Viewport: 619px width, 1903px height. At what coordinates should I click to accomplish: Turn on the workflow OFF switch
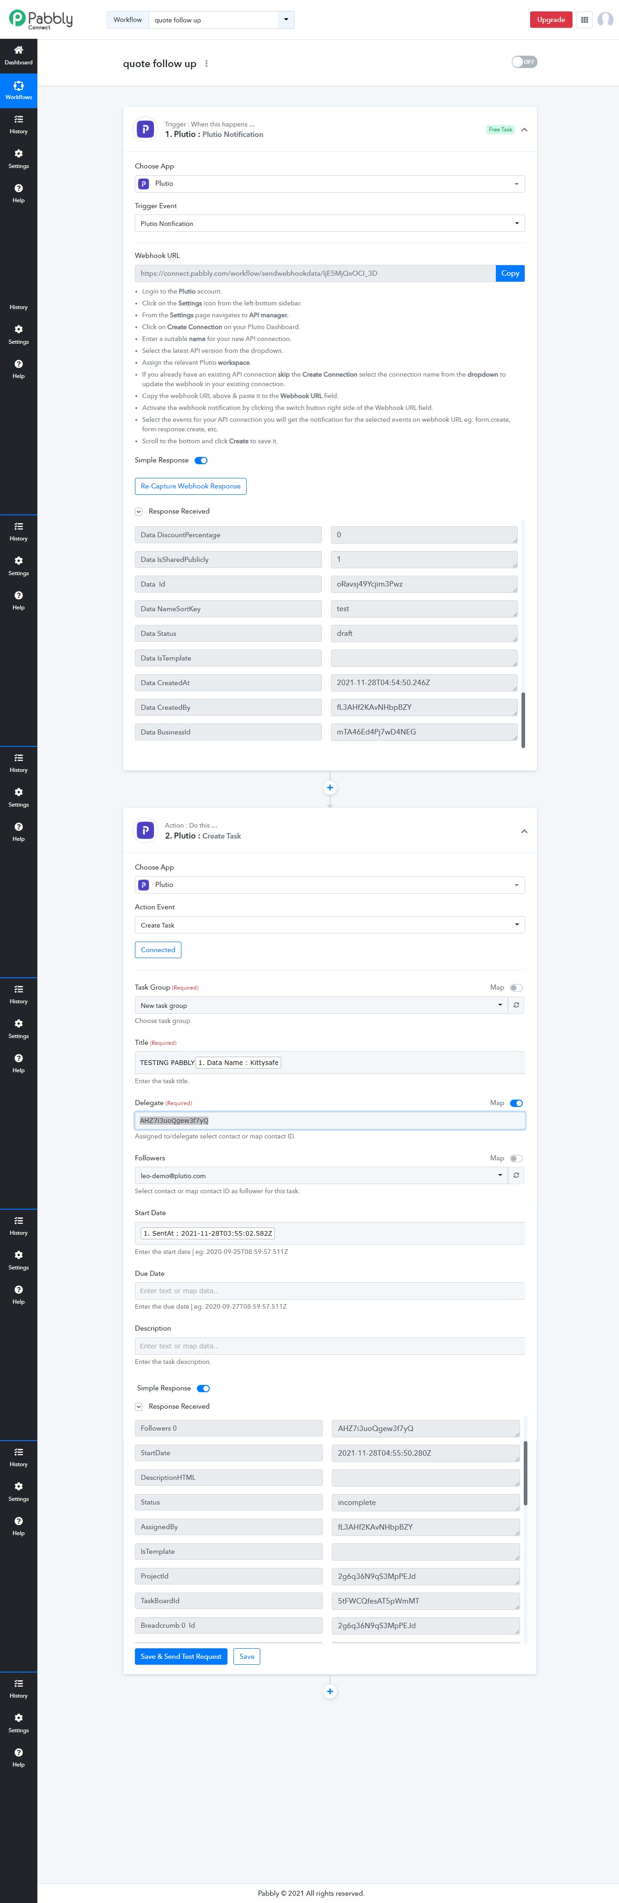[x=525, y=62]
